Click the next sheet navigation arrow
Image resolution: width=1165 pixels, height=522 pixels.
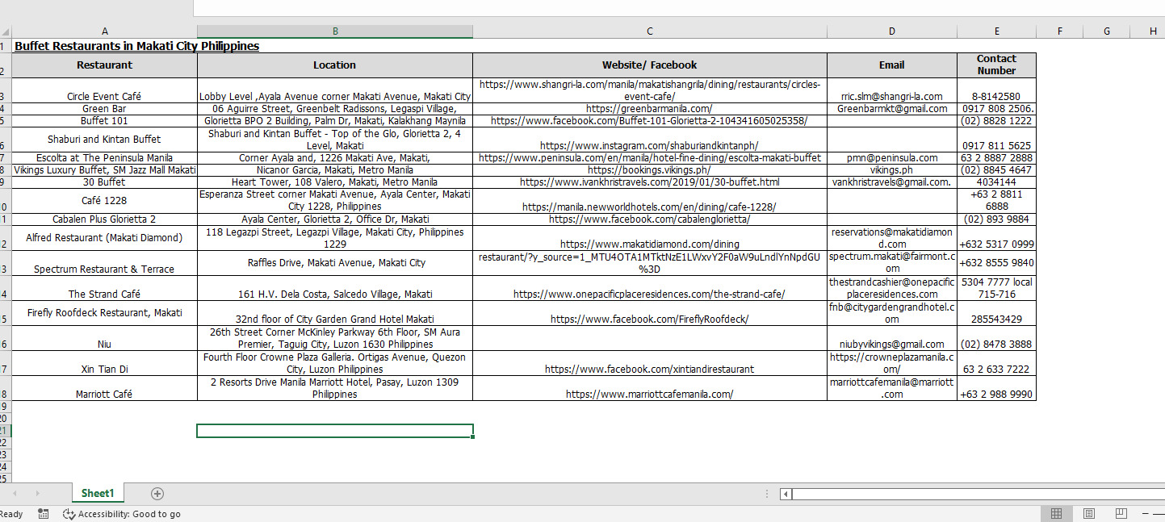point(36,493)
